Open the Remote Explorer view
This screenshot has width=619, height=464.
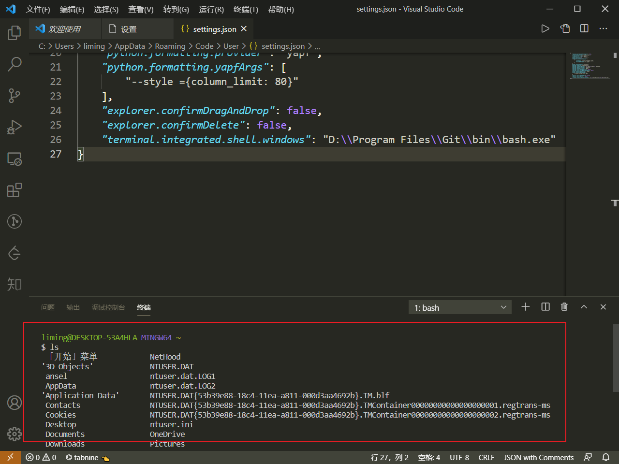(x=14, y=158)
